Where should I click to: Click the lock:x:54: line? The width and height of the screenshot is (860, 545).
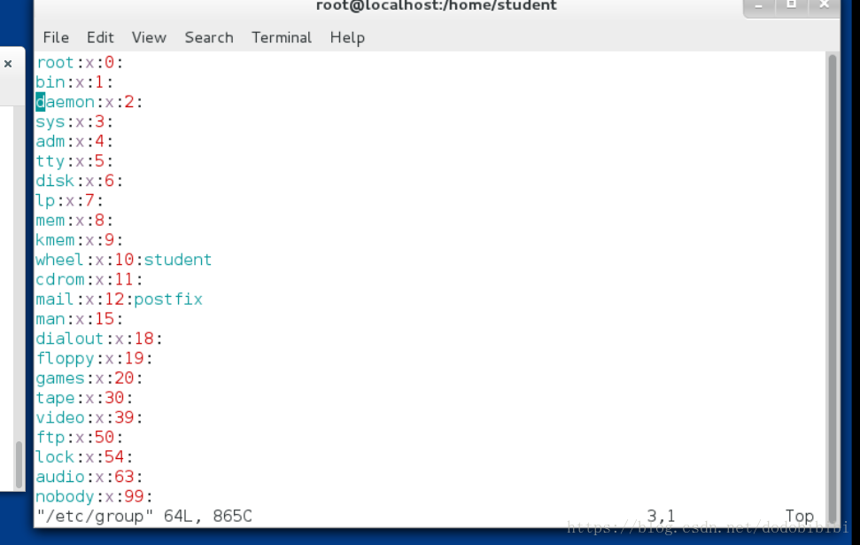pos(84,458)
